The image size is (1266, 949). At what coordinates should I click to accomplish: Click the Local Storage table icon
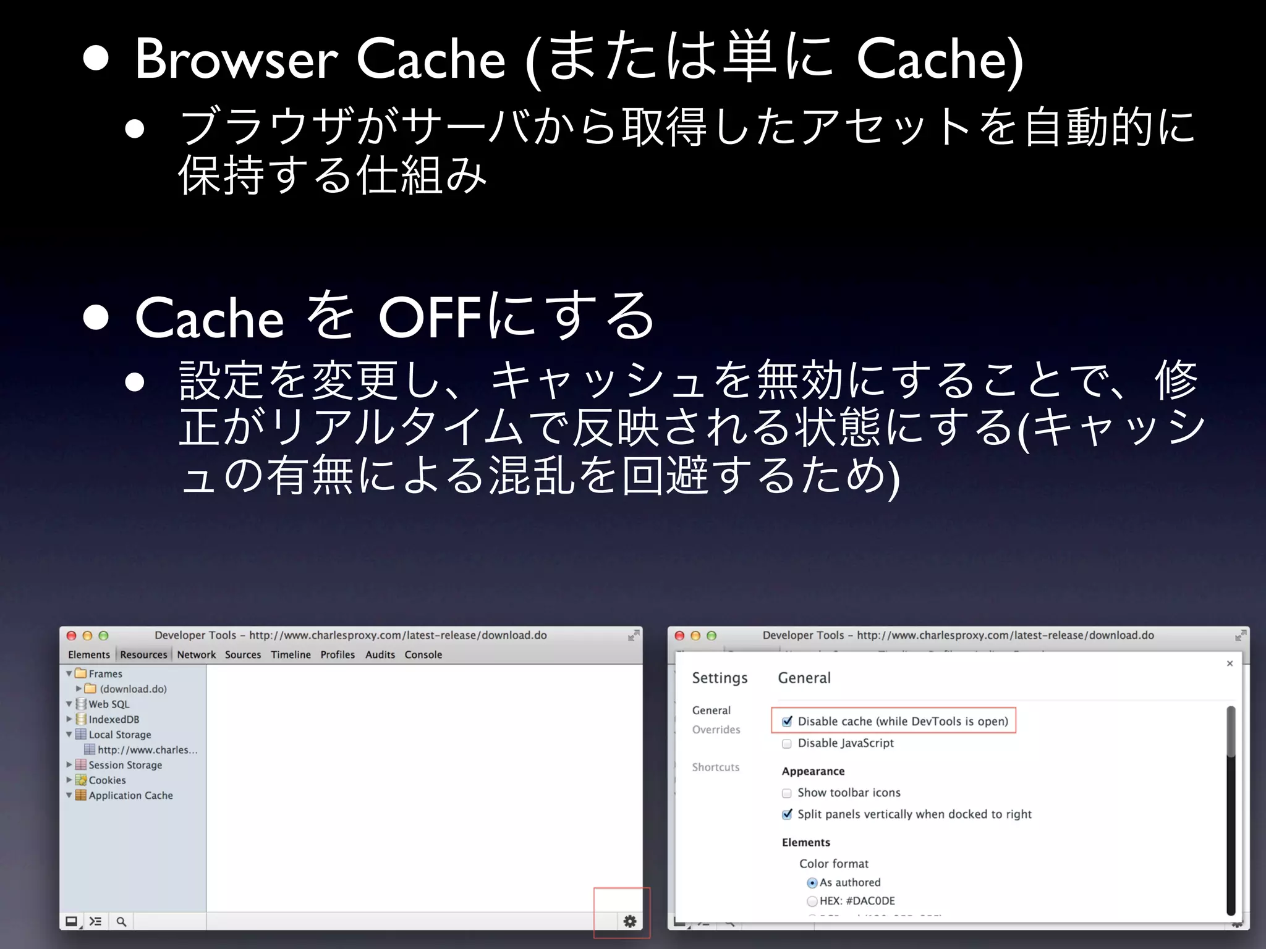pyautogui.click(x=80, y=734)
